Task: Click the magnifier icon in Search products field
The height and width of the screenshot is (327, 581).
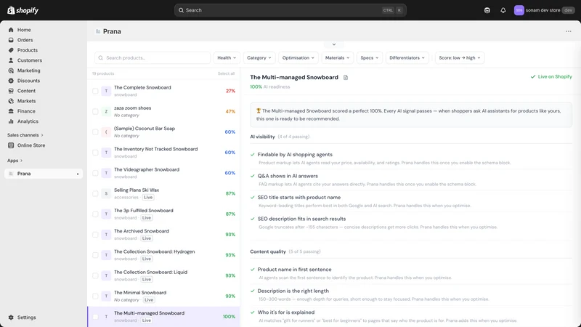Action: (x=100, y=58)
